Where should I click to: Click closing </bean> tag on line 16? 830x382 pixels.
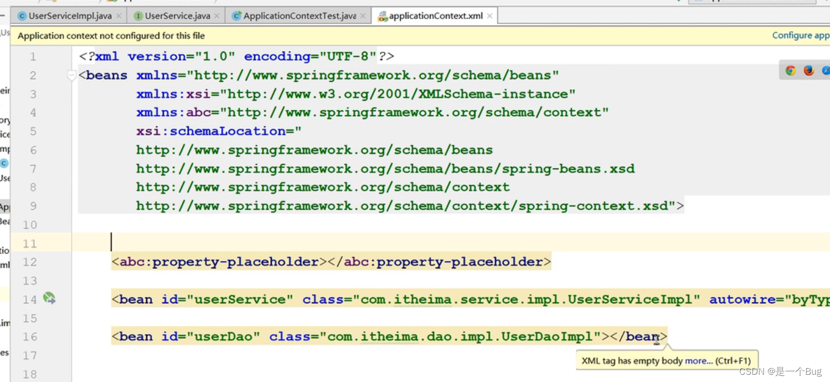[638, 337]
